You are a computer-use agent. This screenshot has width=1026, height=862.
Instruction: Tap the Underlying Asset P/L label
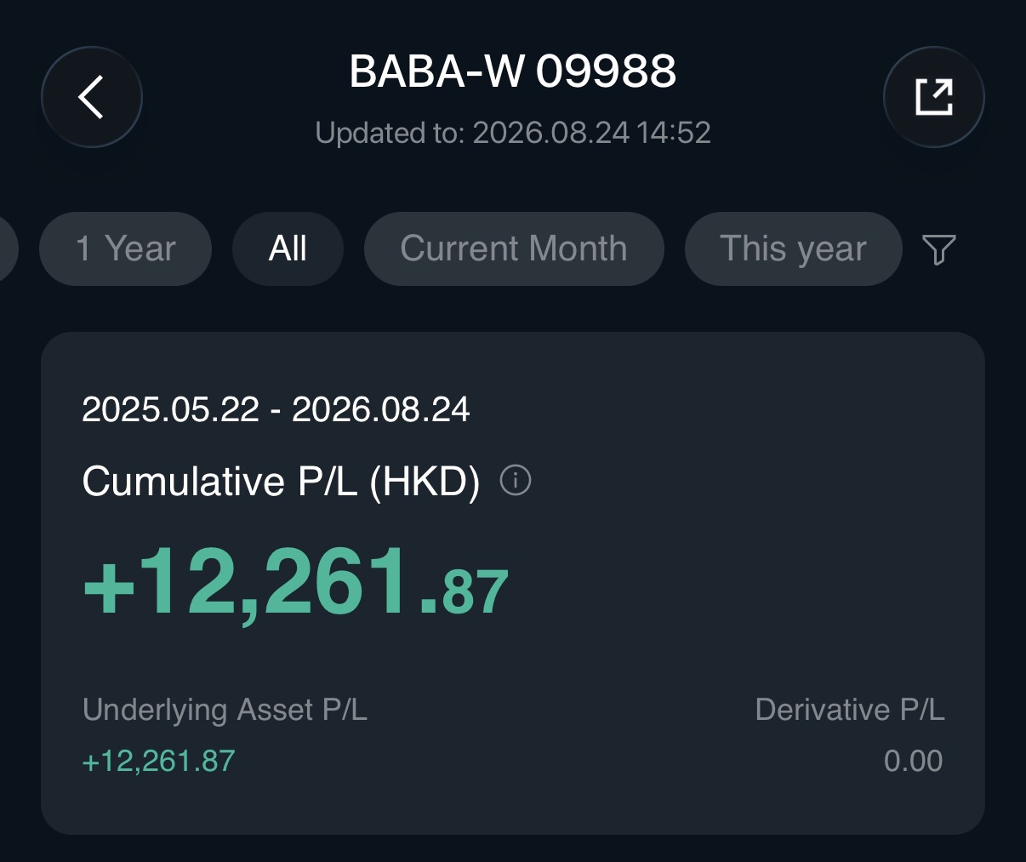[x=225, y=710]
